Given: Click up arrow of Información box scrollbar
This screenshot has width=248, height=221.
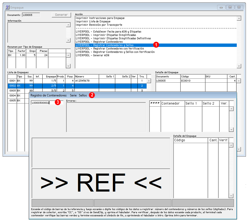Looking at the screenshot, I should [x=68, y=25].
